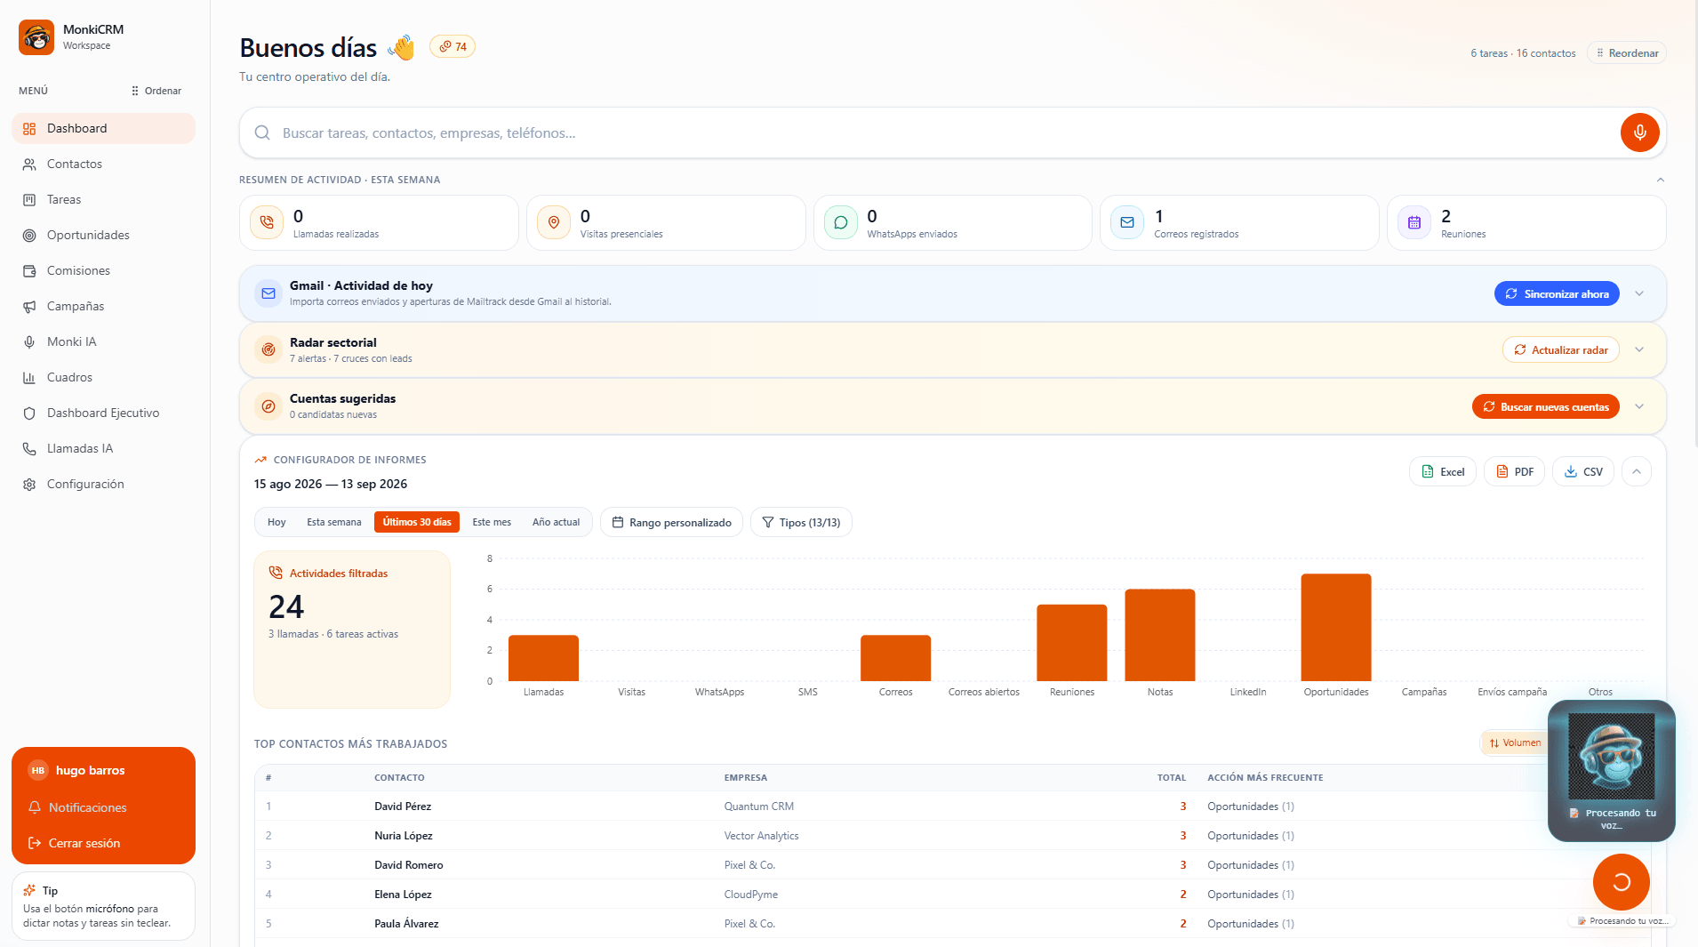Open the Rango personalizado date picker

point(672,522)
